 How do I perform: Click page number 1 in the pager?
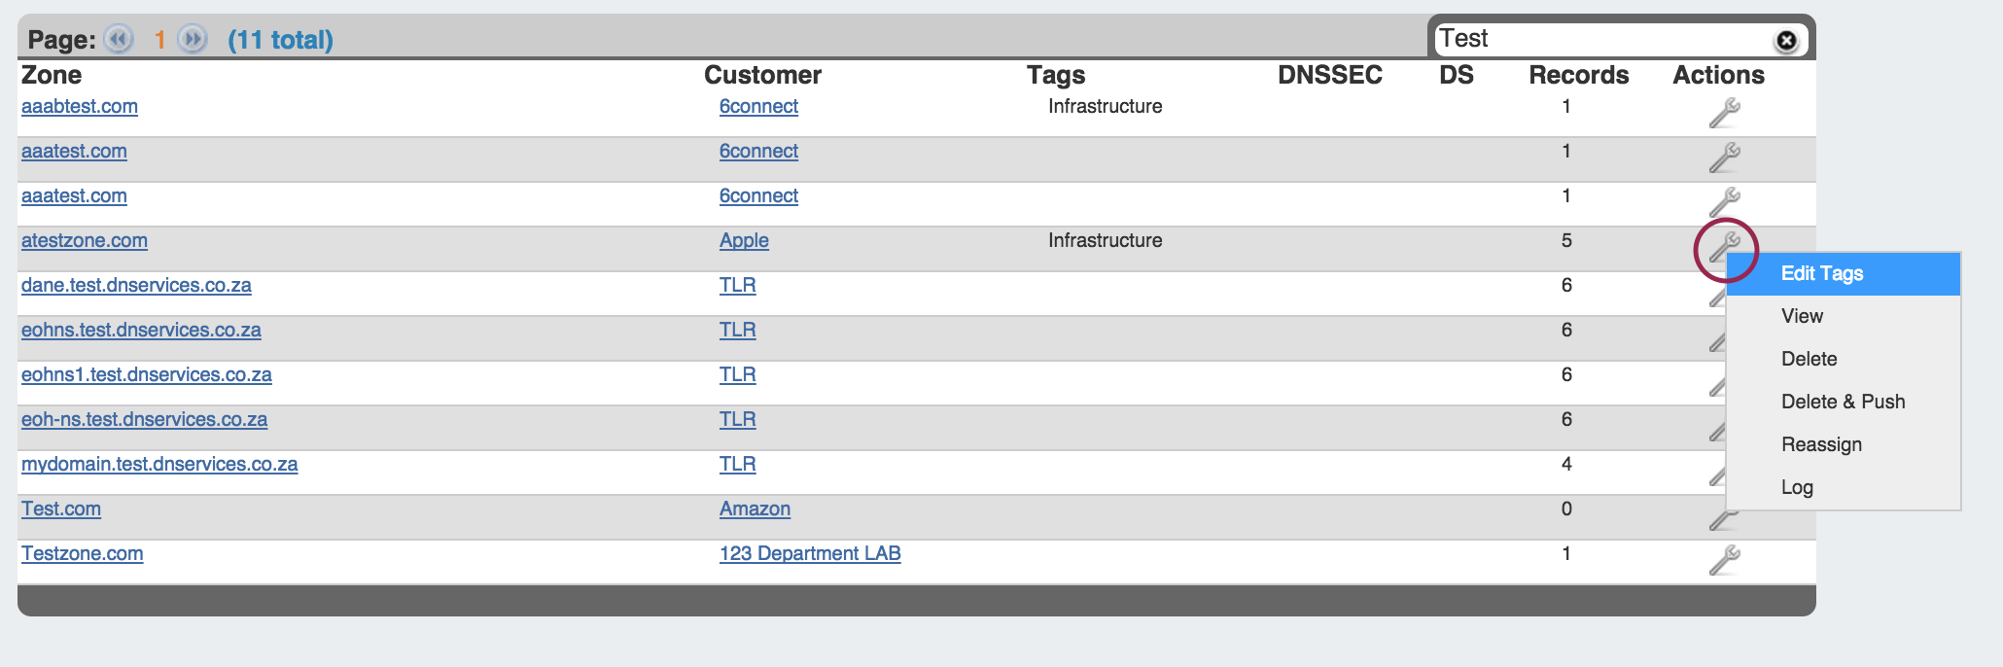tap(159, 40)
